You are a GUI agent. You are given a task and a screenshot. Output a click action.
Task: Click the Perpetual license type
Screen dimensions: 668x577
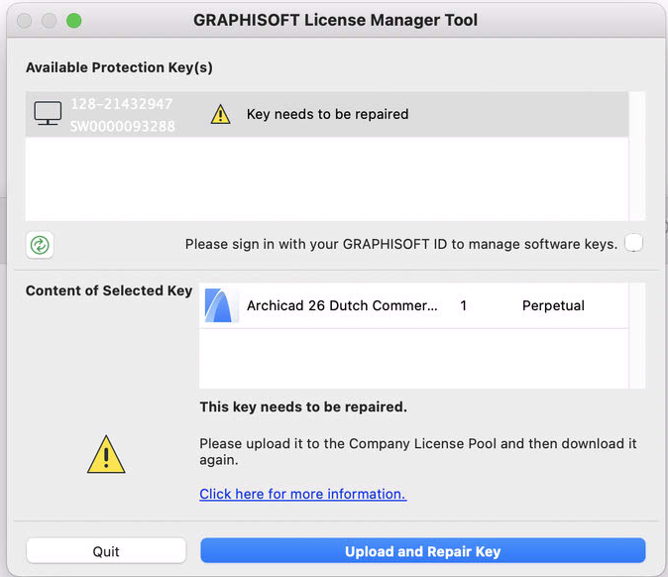tap(553, 306)
